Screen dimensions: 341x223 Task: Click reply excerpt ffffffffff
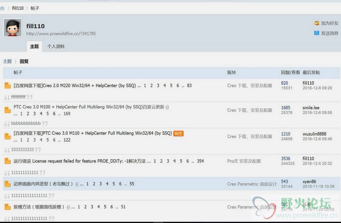click(18, 97)
